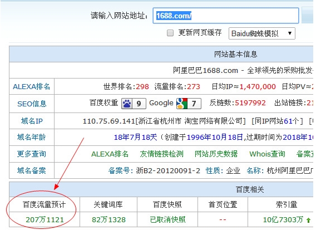Click the 备案 number 浙B2-20120091-2
The width and height of the screenshot is (316, 230).
(168, 170)
